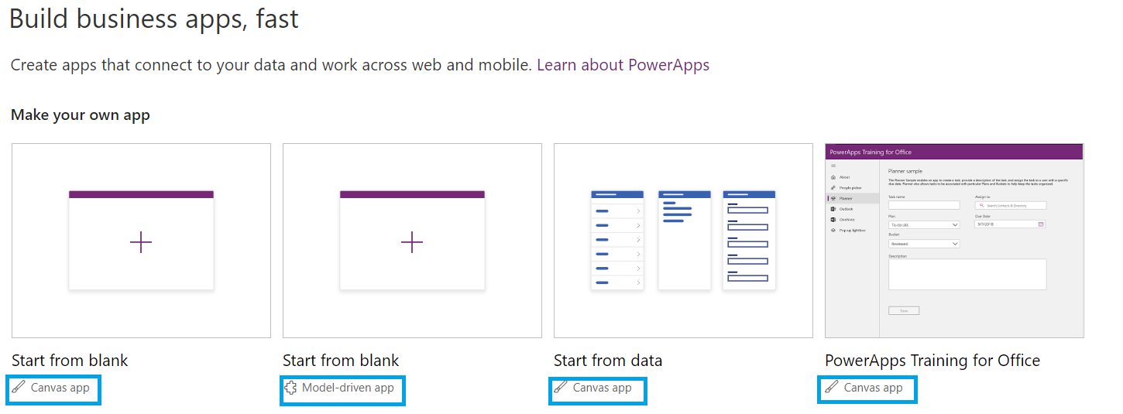Screen dimensions: 1123x414
Task: Click the Search Contacts & Directory field
Action: (x=1011, y=206)
